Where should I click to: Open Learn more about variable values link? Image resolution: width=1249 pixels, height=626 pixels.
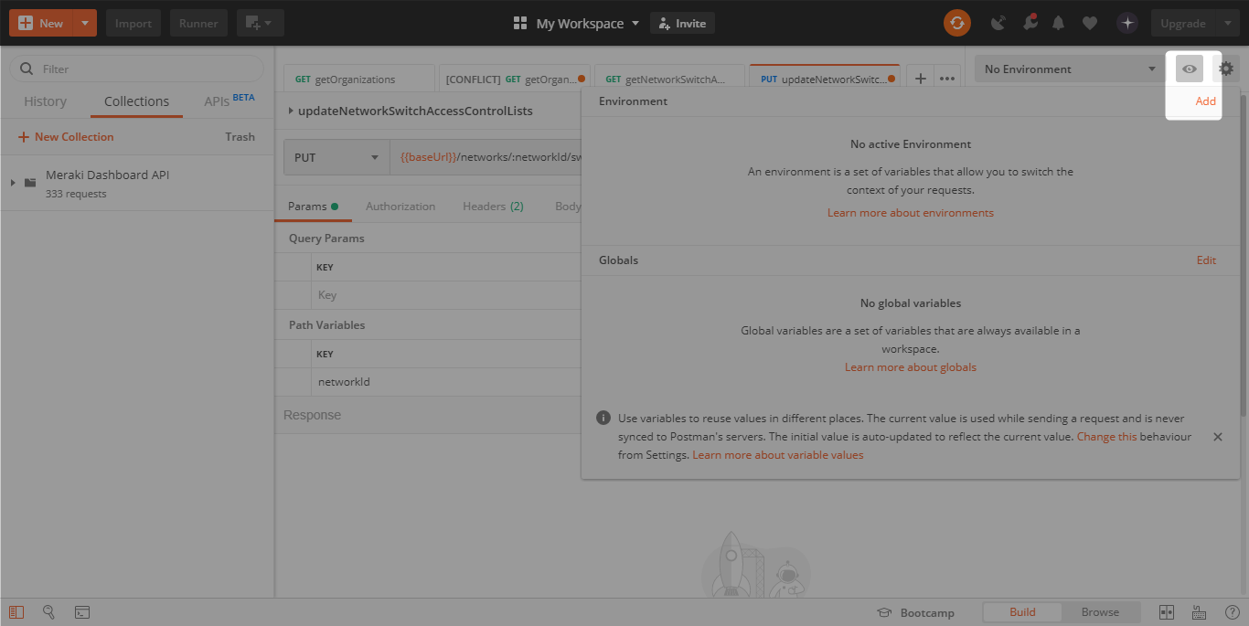778,455
